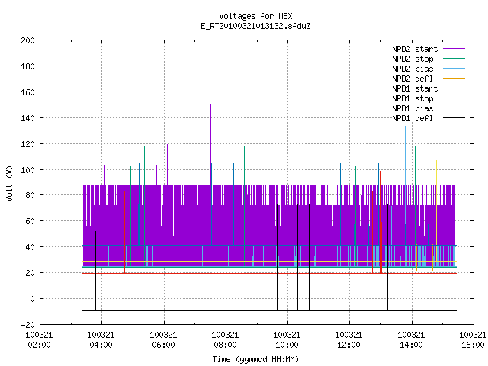Click the orange NPD2 defl legend line

[x=454, y=79]
